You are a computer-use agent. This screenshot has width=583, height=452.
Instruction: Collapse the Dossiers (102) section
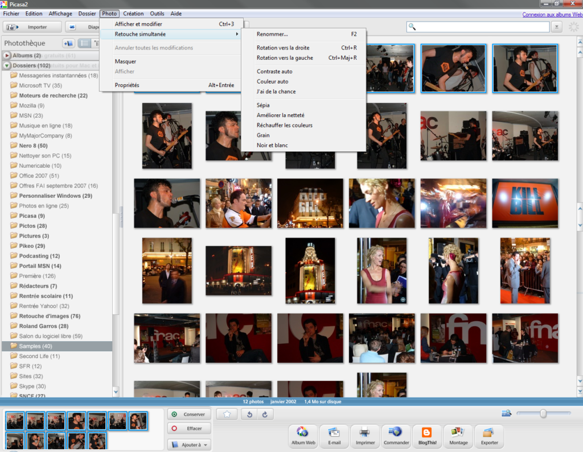[x=7, y=65]
